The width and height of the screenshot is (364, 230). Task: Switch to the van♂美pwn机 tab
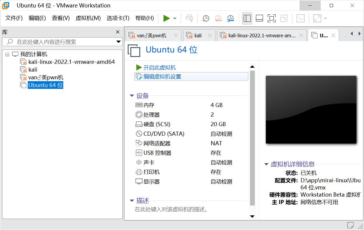pos(152,35)
